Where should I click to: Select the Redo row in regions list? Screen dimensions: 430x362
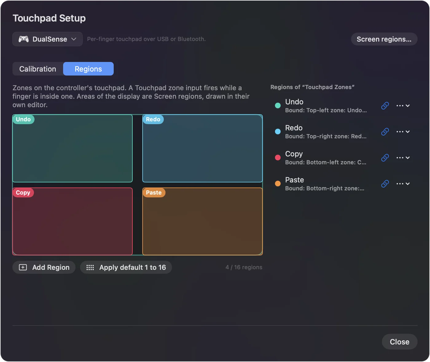coord(344,132)
